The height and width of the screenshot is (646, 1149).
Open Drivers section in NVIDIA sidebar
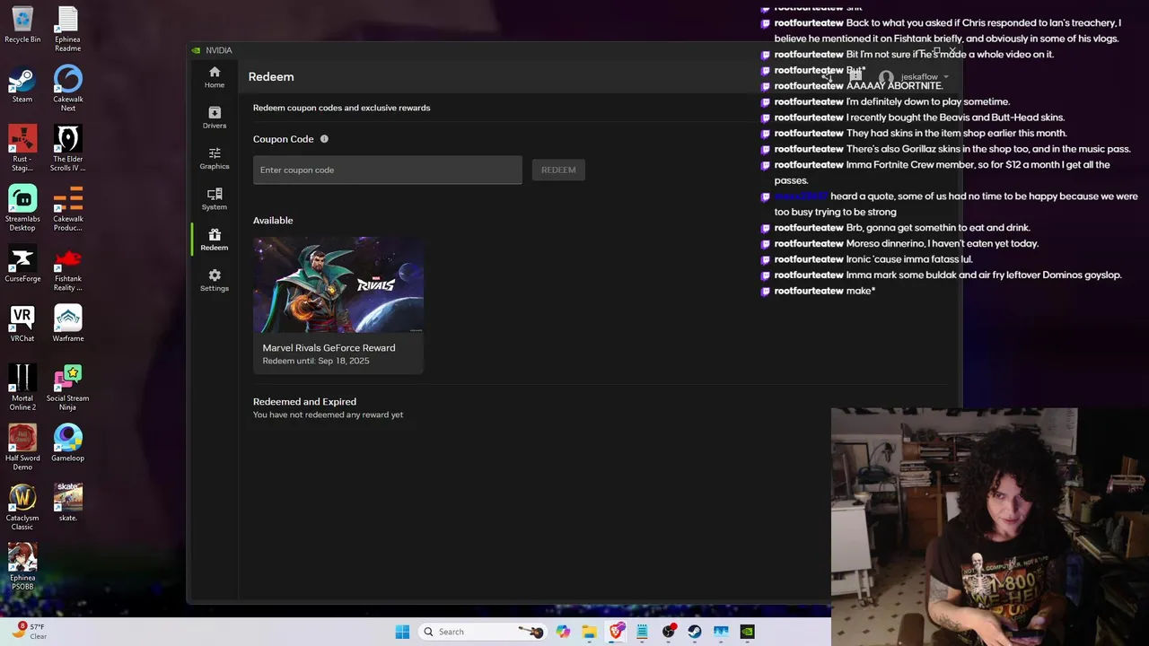[214, 118]
